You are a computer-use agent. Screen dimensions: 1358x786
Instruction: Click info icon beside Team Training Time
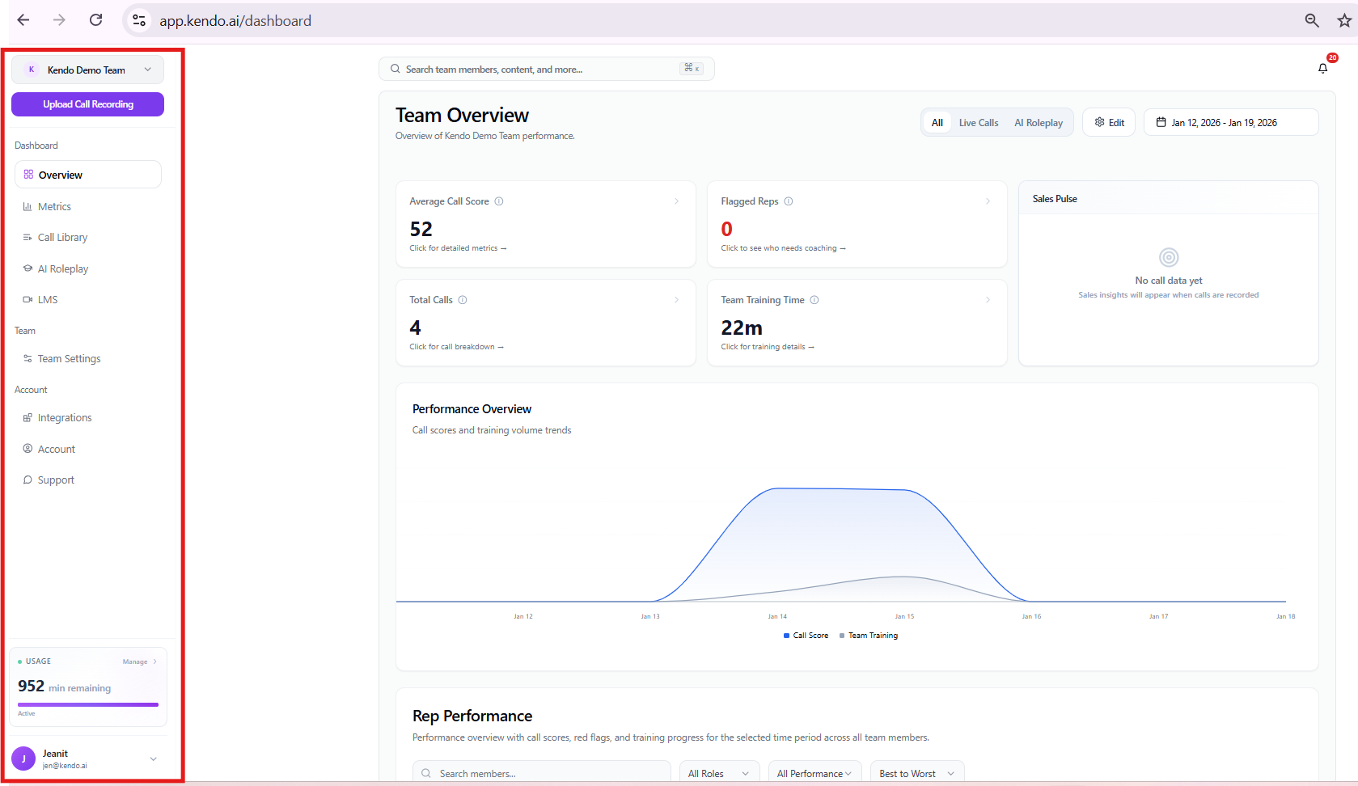point(814,300)
